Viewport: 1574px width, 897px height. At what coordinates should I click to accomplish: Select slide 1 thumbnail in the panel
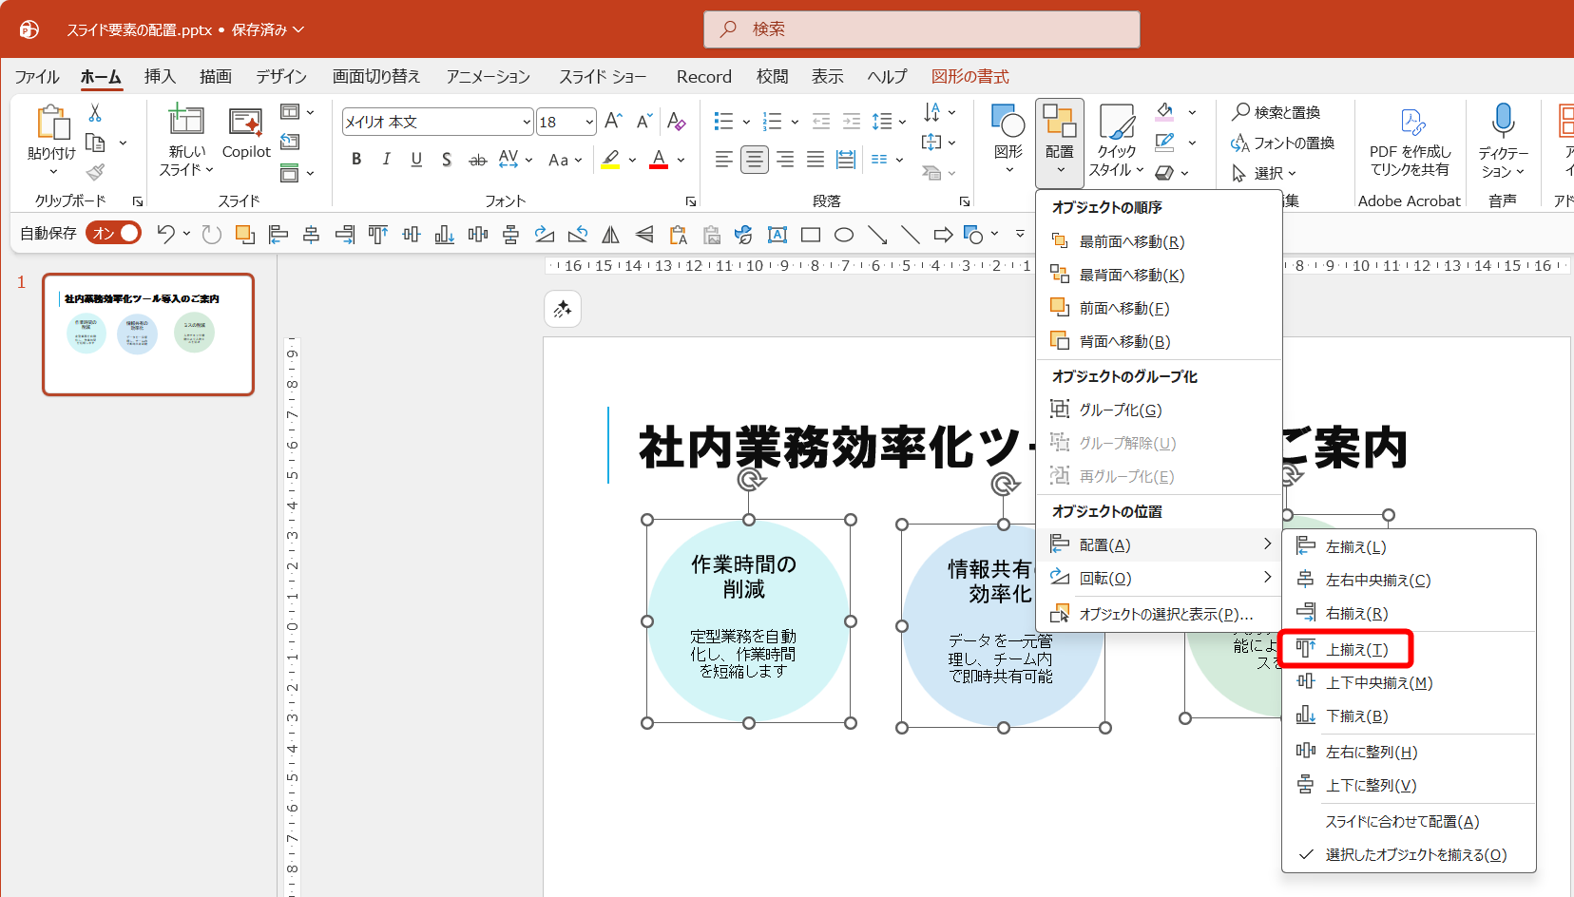tap(147, 334)
